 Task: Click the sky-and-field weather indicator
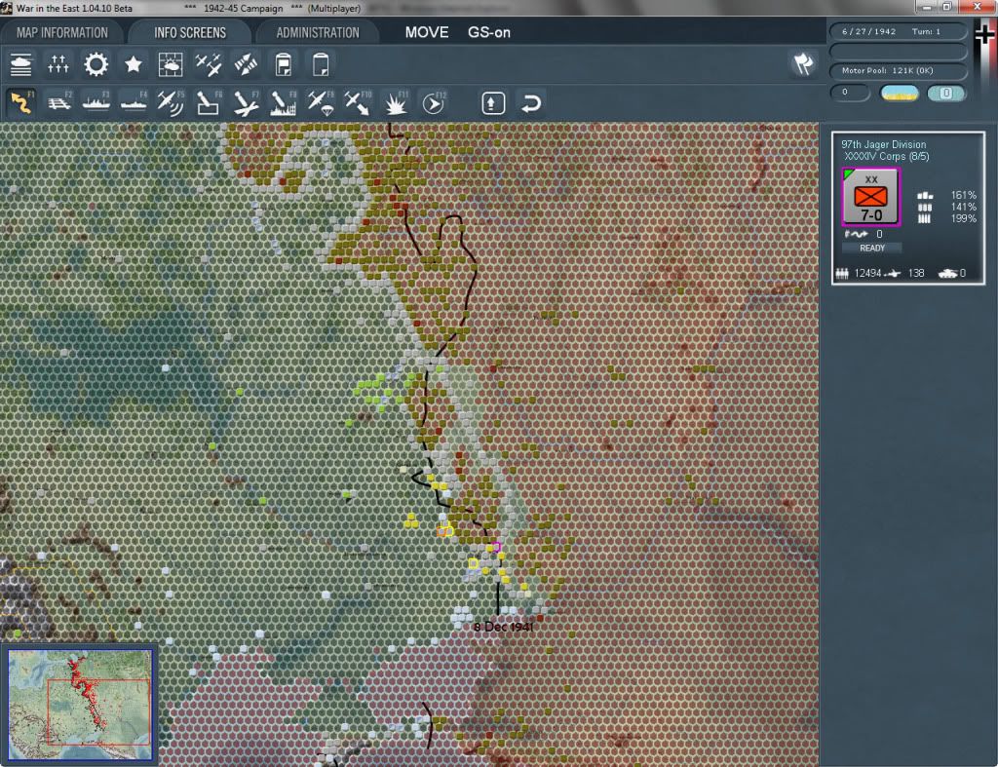pos(900,93)
